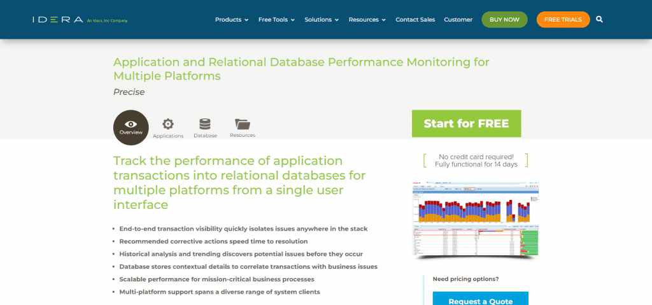
Task: Click the BUY NOW button
Action: [x=504, y=20]
